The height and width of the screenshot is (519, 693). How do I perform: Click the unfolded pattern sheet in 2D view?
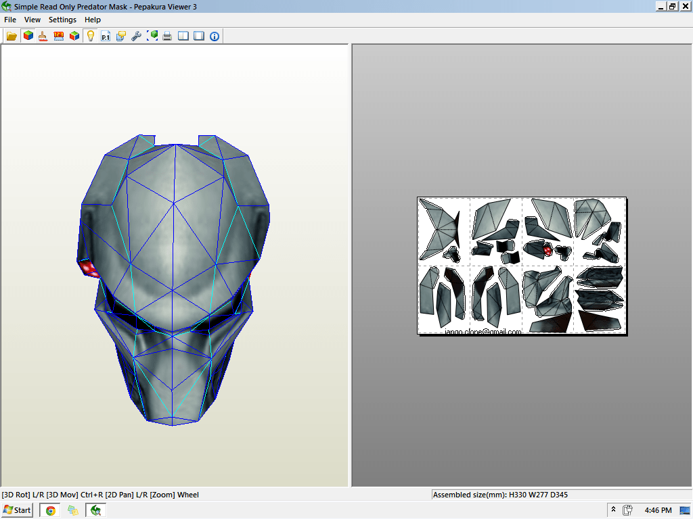(x=522, y=266)
